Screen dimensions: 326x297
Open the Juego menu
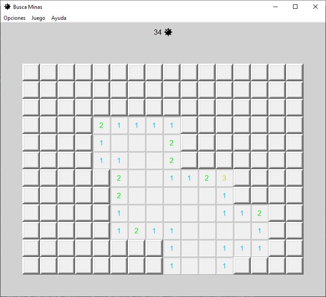tap(38, 18)
